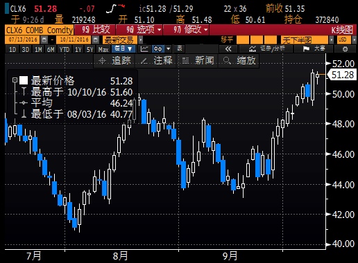Viewport: 358px width, 263px height.
Task: Select the pencil 注释 annotate tool
Action: (156, 61)
